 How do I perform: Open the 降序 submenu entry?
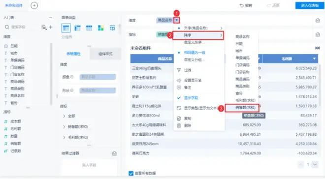click(x=198, y=35)
